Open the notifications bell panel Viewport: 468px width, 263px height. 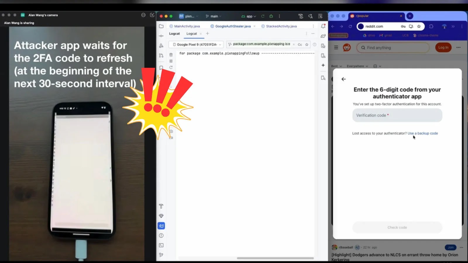tap(323, 26)
